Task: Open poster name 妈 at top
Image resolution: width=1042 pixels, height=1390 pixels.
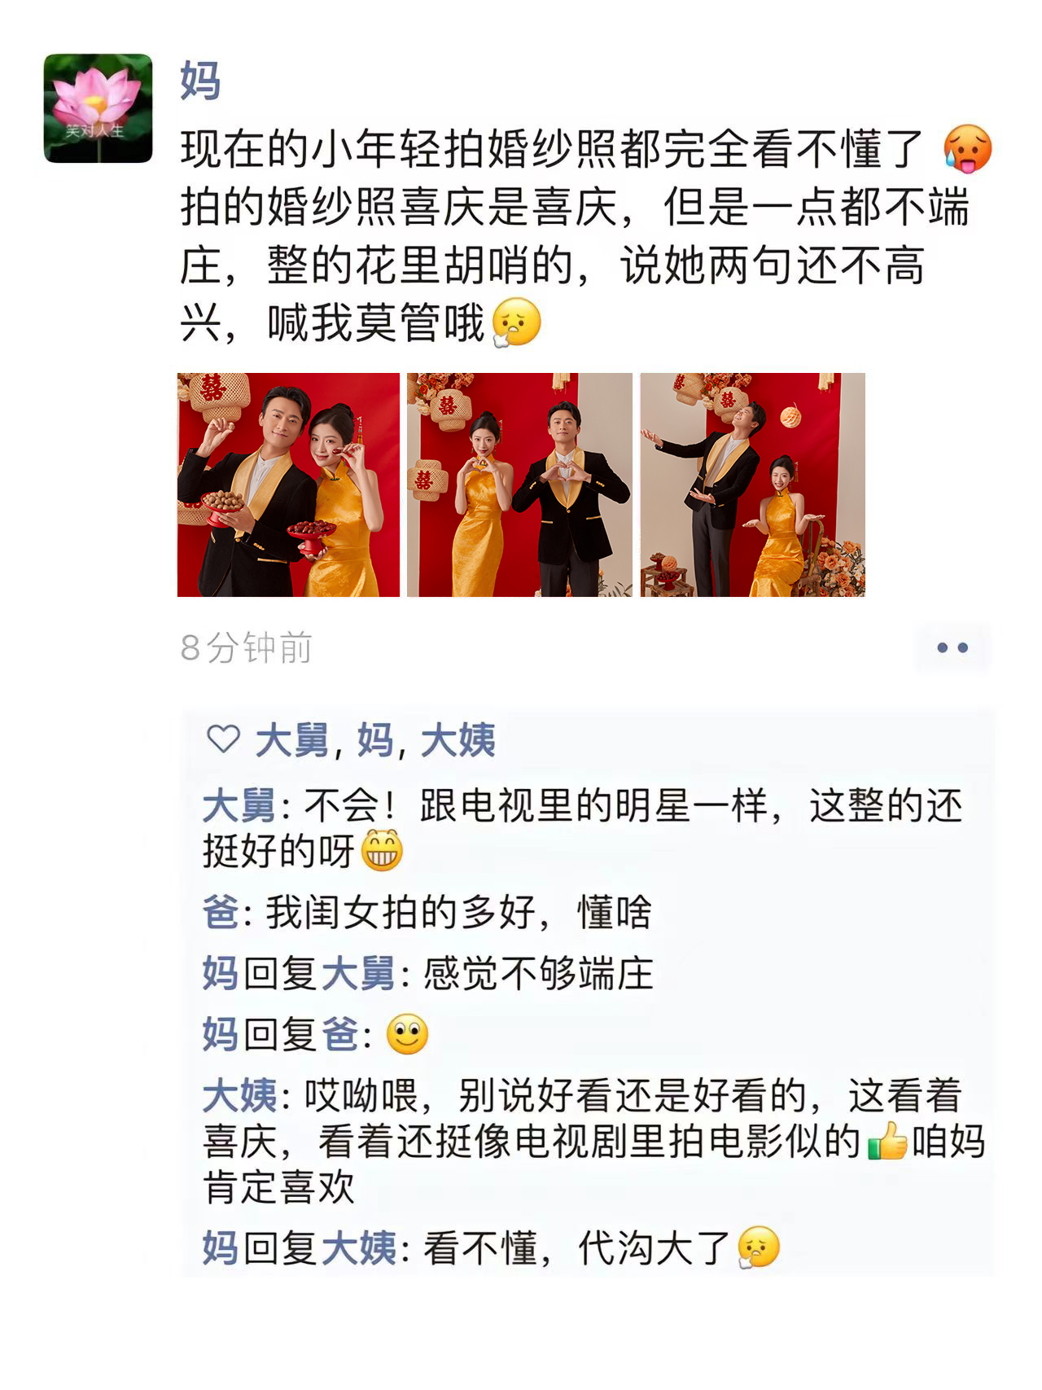Action: 200,80
